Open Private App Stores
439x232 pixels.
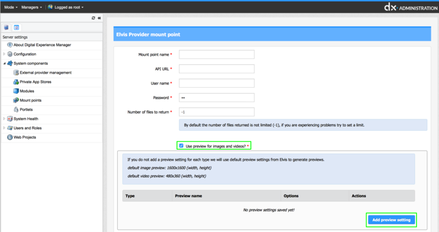click(36, 82)
